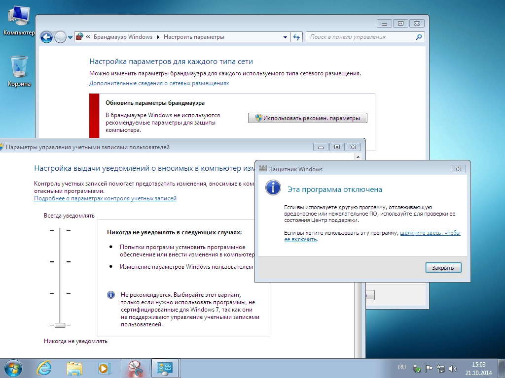Click scroll-up arrow of UAC window scrollbar
This screenshot has height=378, width=505.
358,157
